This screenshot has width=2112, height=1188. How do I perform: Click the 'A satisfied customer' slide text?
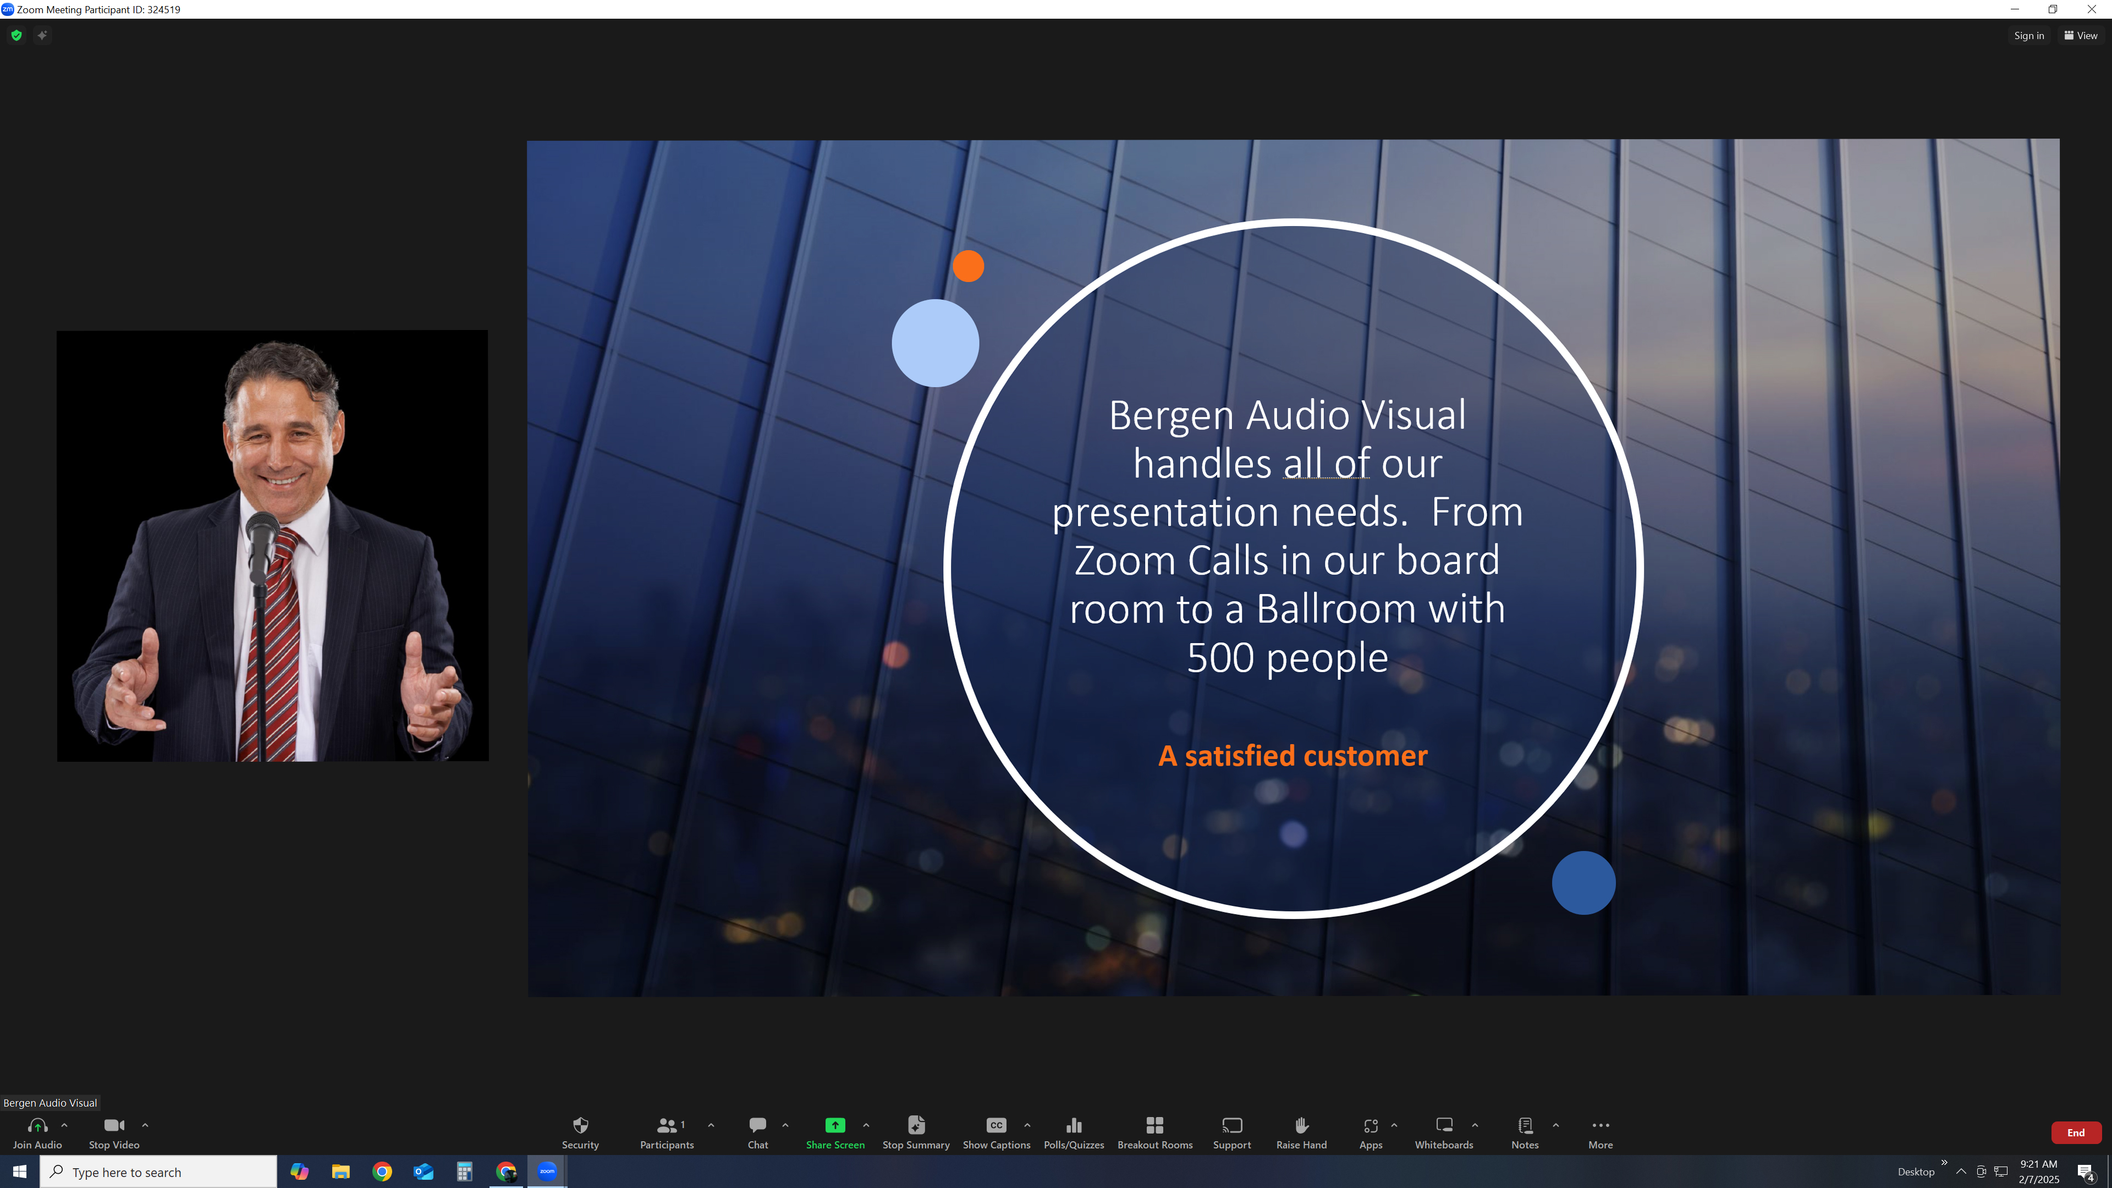pos(1293,755)
